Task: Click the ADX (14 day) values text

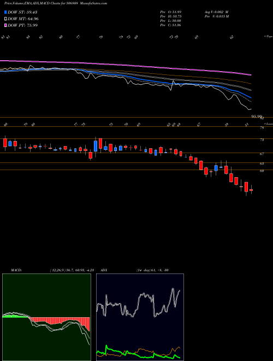Action: [x=152, y=270]
